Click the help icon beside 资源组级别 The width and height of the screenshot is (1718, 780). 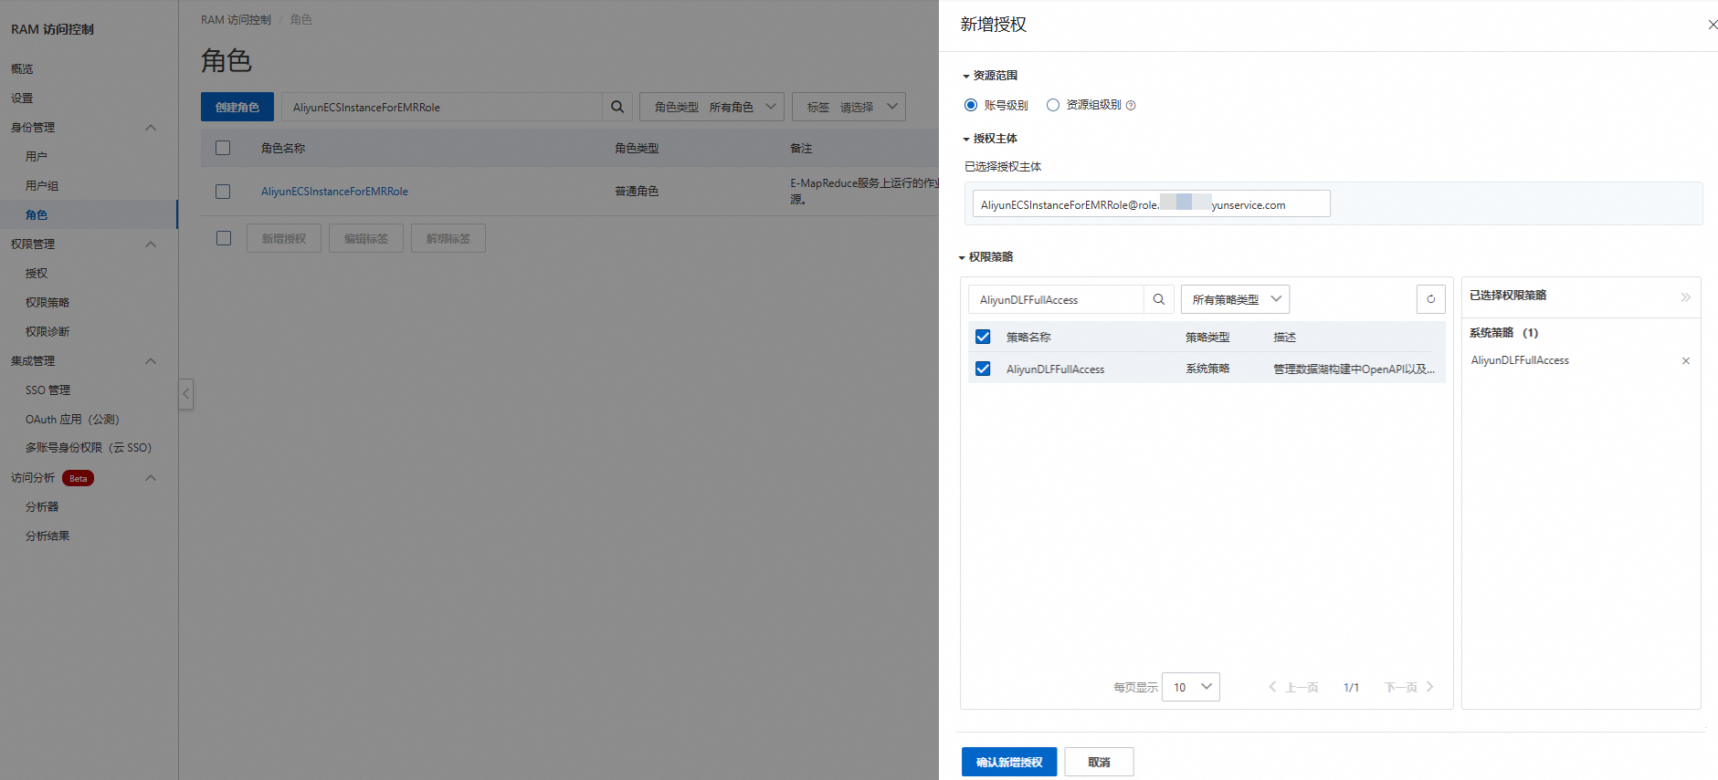click(x=1131, y=106)
